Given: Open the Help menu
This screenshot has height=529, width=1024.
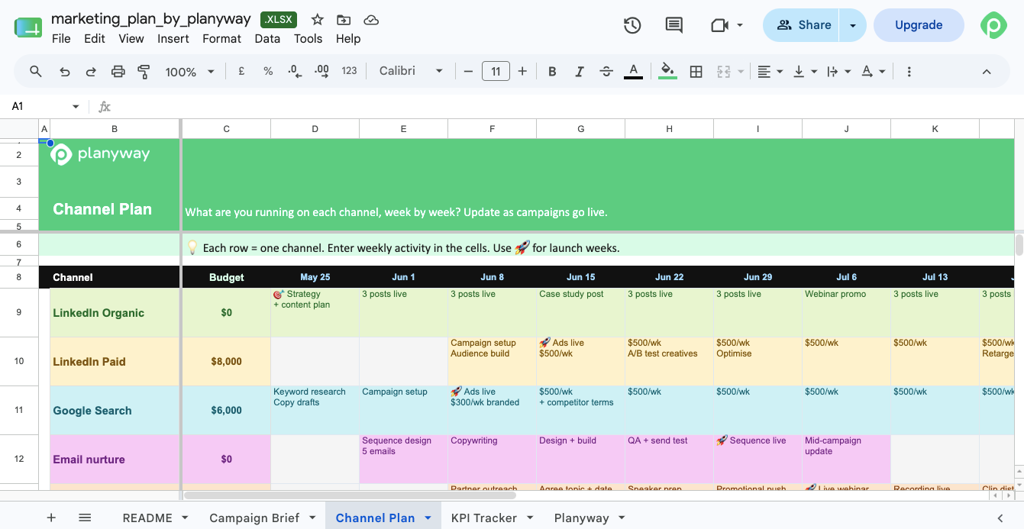Looking at the screenshot, I should click(348, 38).
